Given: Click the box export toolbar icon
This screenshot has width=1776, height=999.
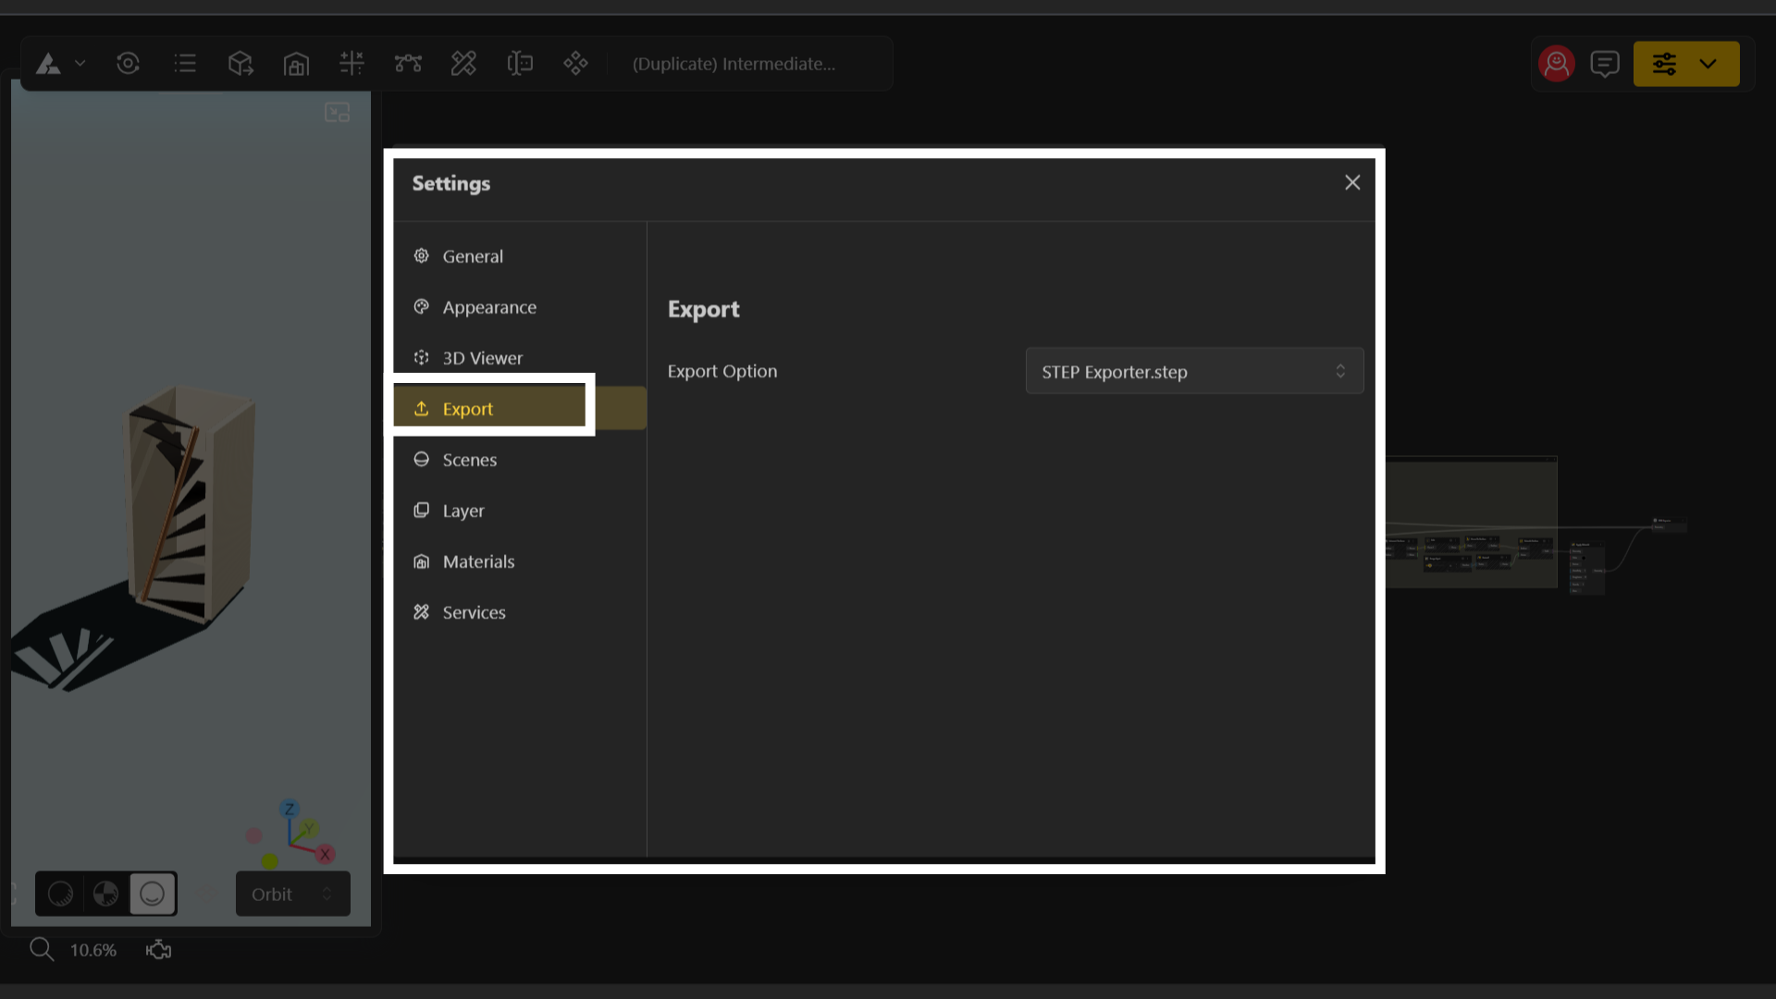Looking at the screenshot, I should 240,64.
